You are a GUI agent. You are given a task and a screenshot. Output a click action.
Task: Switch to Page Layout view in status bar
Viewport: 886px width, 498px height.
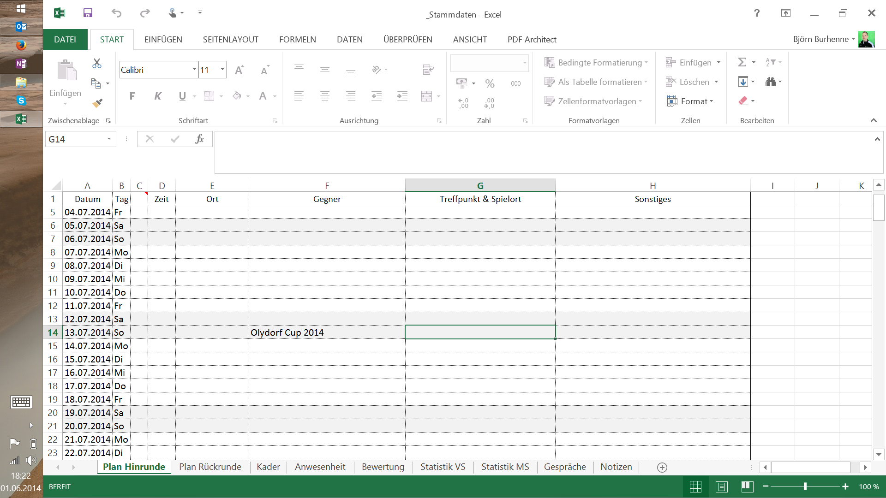tap(721, 486)
